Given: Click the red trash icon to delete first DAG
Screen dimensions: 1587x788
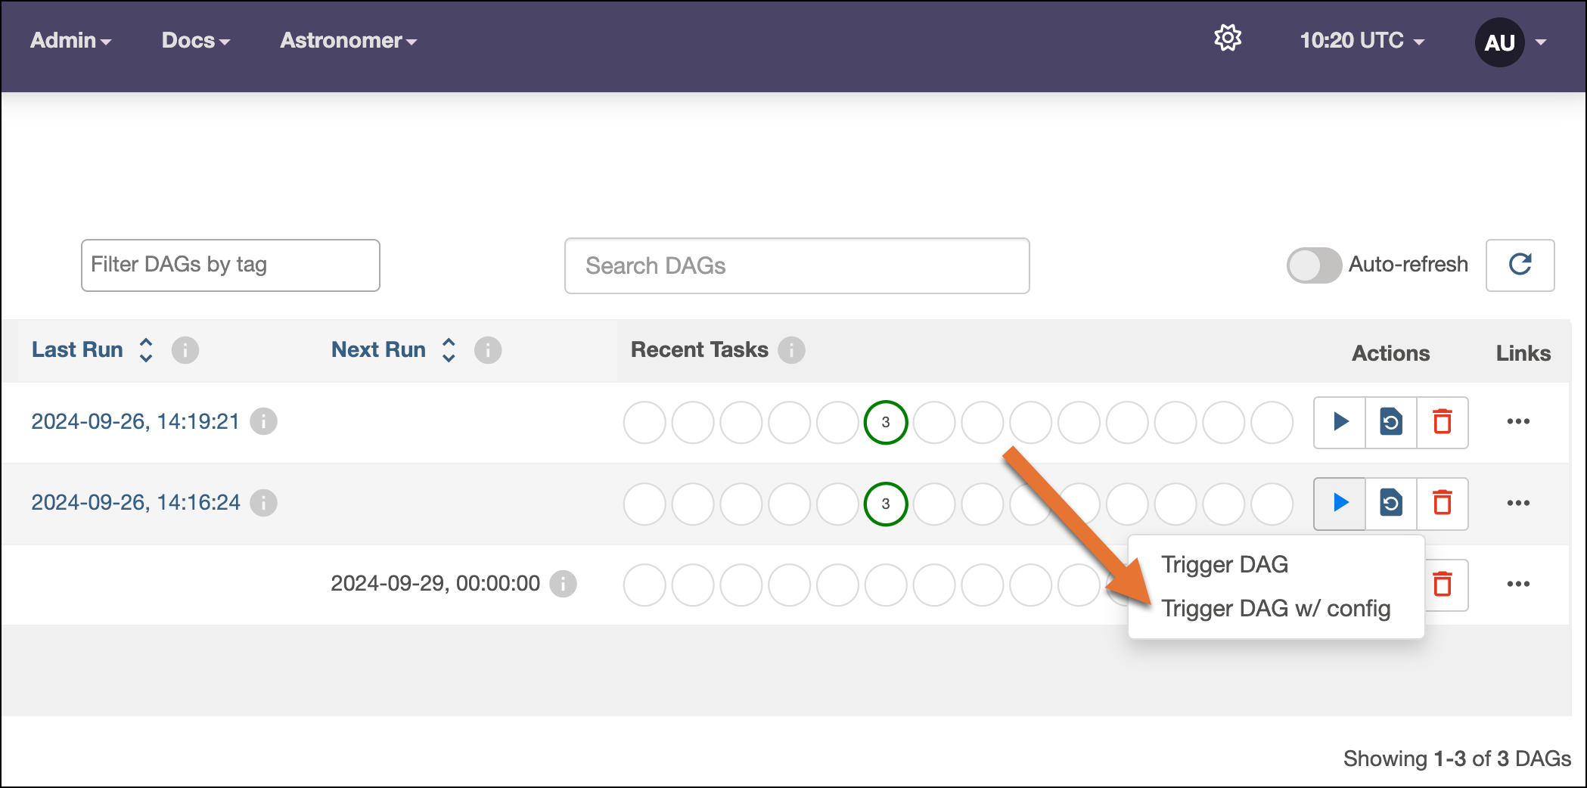Looking at the screenshot, I should click(1442, 423).
